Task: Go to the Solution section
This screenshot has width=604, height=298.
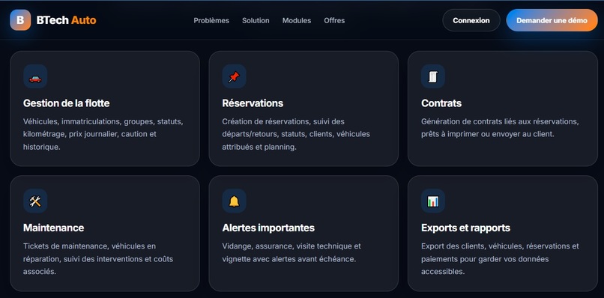Action: pyautogui.click(x=256, y=20)
